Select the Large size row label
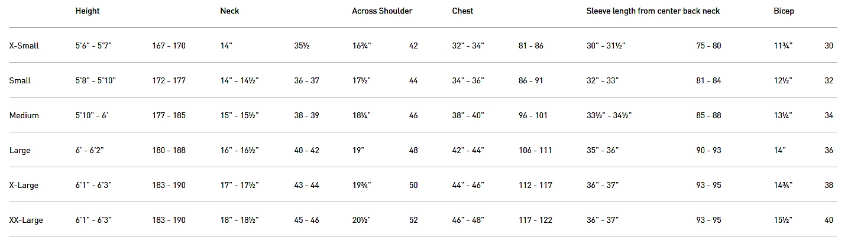This screenshot has height=237, width=864. 20,150
